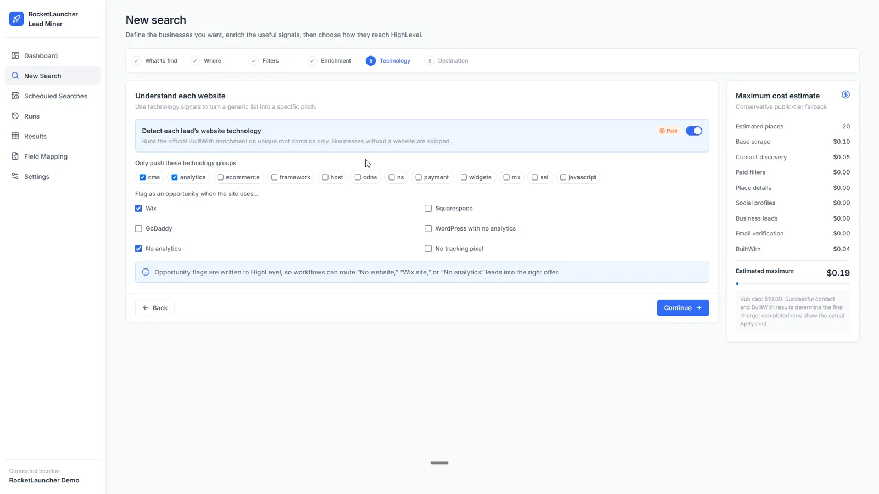The height and width of the screenshot is (494, 879).
Task: Check the widgets technology group
Action: coord(464,177)
